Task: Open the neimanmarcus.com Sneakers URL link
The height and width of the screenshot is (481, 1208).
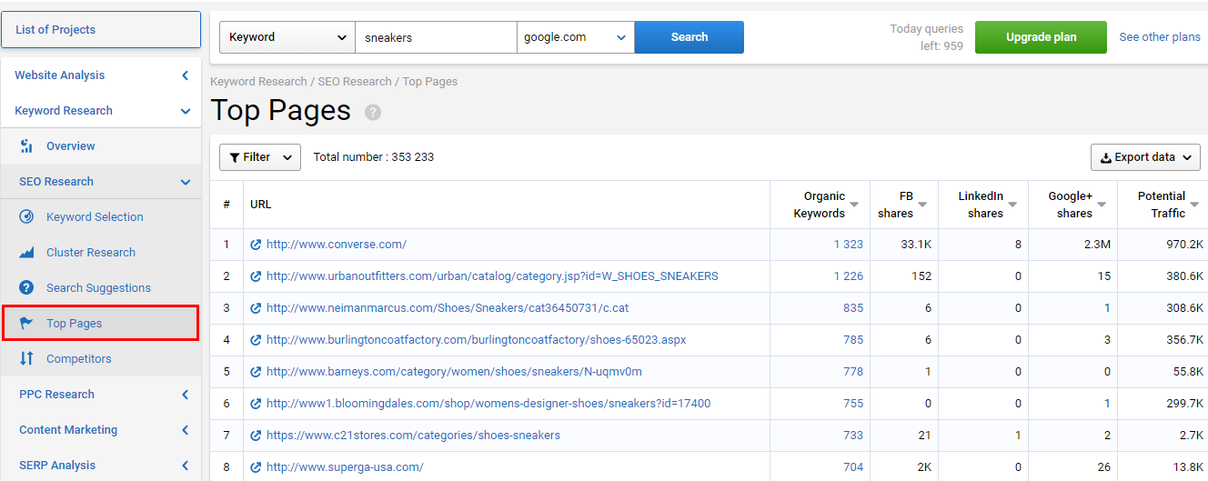Action: coord(448,308)
